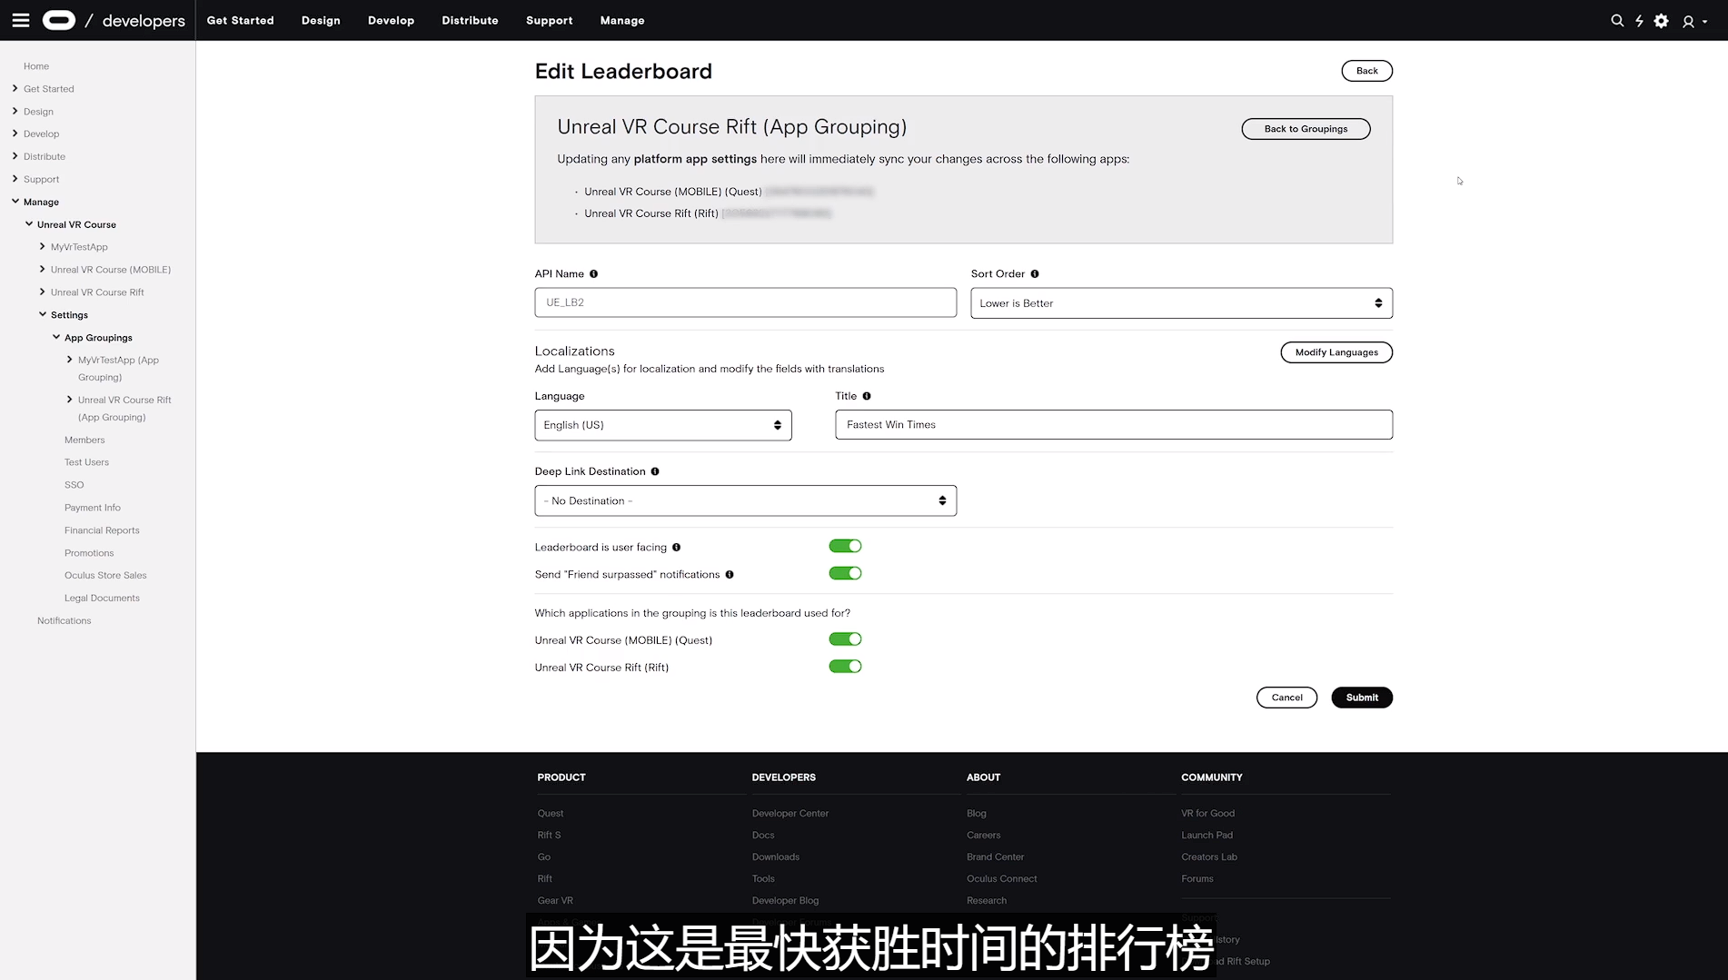Click the user facing info icon
This screenshot has height=980, width=1728.
tap(676, 547)
